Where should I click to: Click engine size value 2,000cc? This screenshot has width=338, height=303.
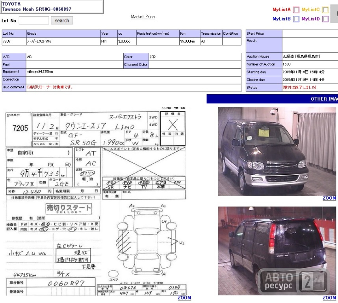(x=124, y=41)
